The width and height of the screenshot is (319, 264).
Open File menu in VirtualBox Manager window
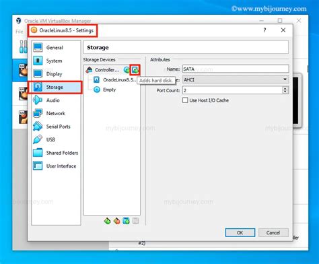[20, 32]
